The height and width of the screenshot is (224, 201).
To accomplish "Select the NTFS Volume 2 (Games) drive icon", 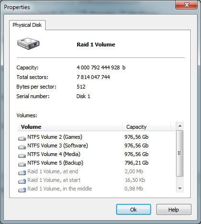I will coord(22,138).
